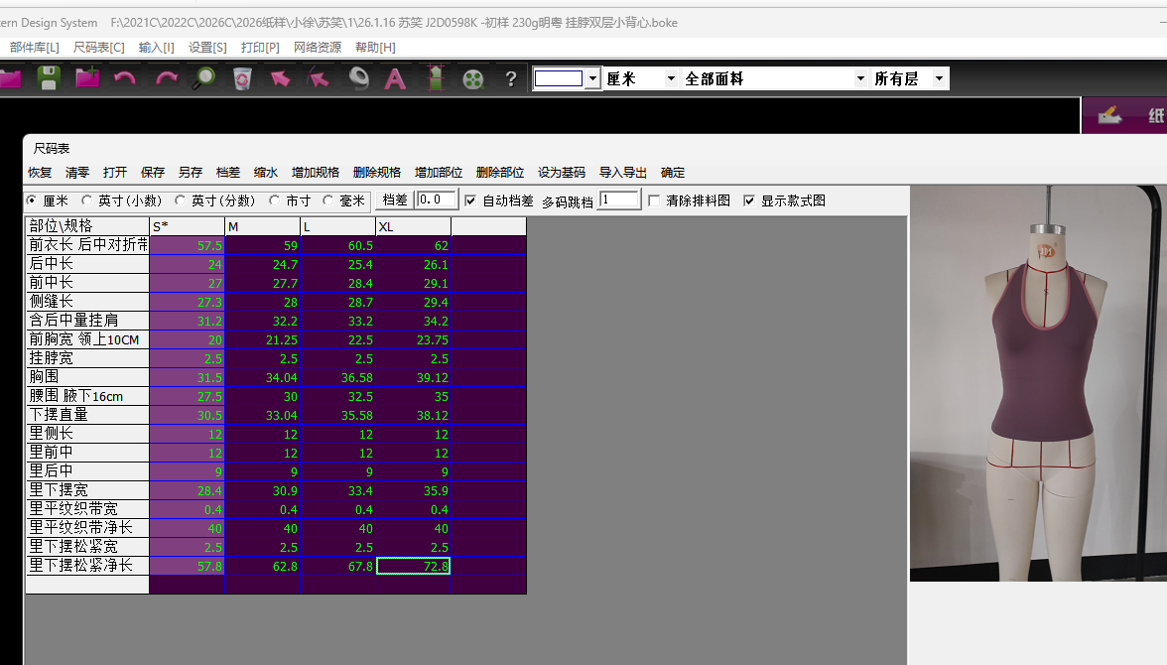The height and width of the screenshot is (665, 1167).
Task: Click the pink redo arrow icon
Action: 166,77
